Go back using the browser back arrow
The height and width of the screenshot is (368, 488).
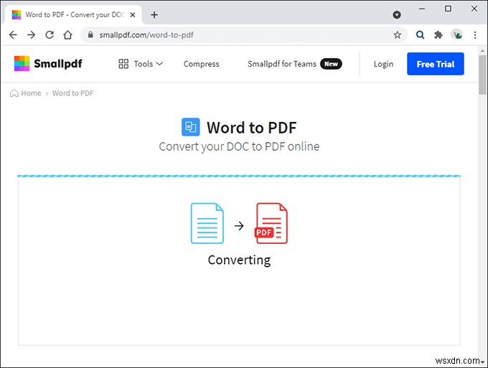coord(13,35)
